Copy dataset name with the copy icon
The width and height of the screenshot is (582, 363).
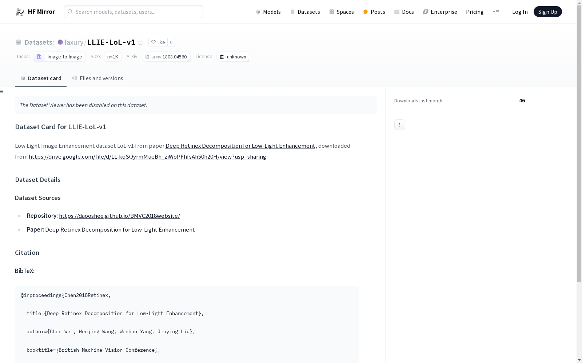coord(140,42)
